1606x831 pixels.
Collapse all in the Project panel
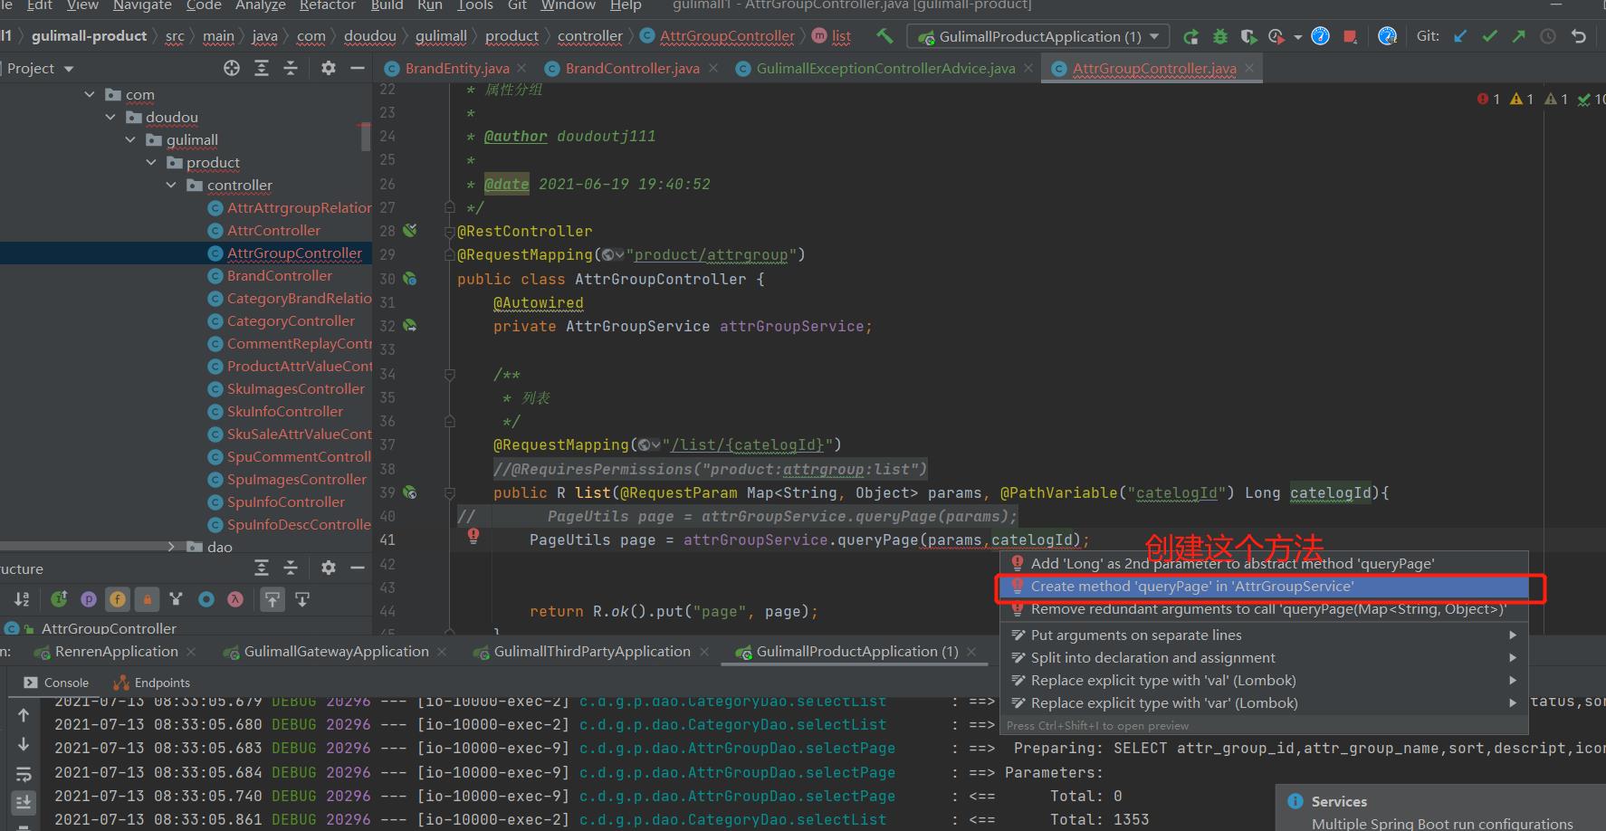point(291,68)
